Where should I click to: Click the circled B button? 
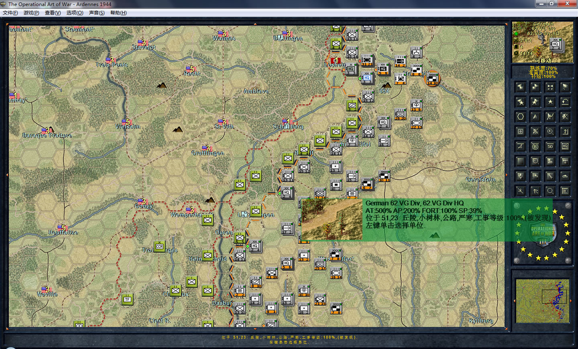[535, 146]
